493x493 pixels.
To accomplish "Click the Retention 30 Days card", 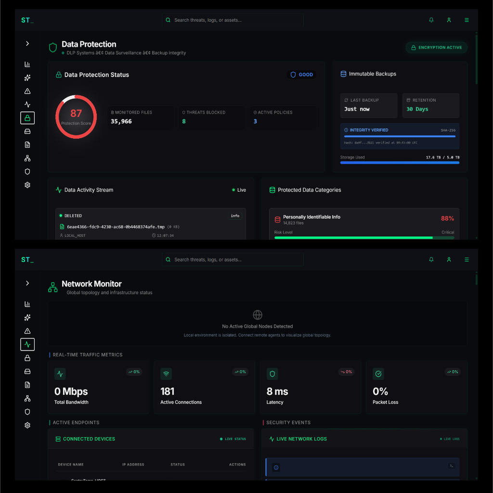I will click(431, 105).
